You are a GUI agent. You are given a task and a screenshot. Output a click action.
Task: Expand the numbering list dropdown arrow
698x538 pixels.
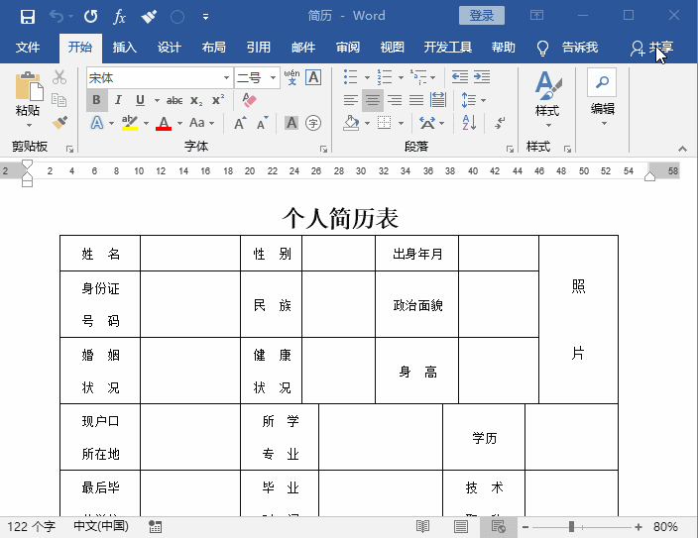401,77
